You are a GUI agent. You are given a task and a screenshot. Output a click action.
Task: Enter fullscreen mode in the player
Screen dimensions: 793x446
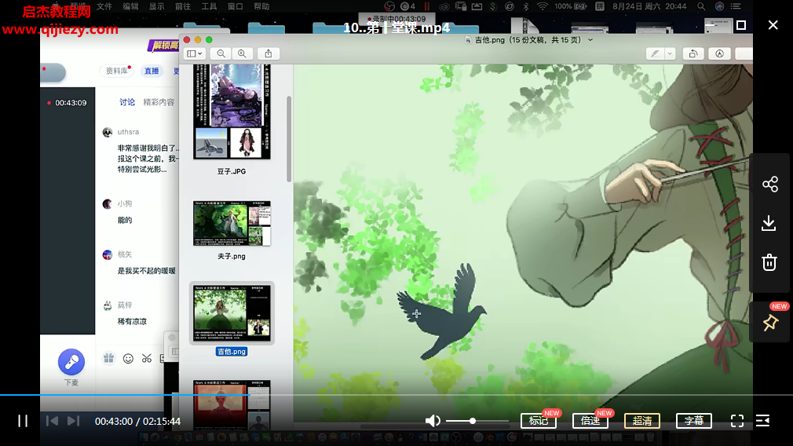737,421
